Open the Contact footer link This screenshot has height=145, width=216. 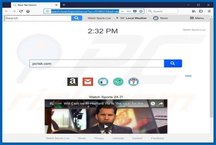137,138
